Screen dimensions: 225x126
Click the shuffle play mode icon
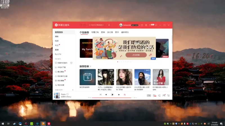[x=100, y=95]
